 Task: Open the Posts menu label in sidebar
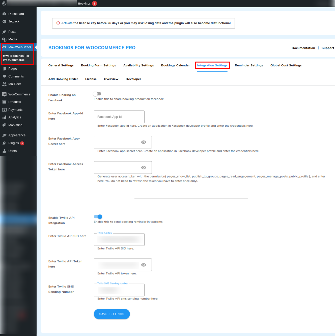pyautogui.click(x=12, y=32)
